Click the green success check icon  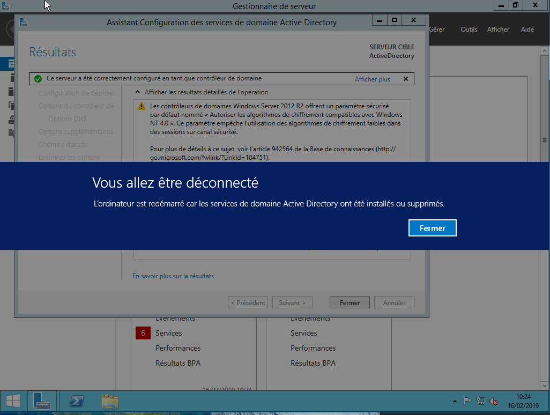[38, 79]
